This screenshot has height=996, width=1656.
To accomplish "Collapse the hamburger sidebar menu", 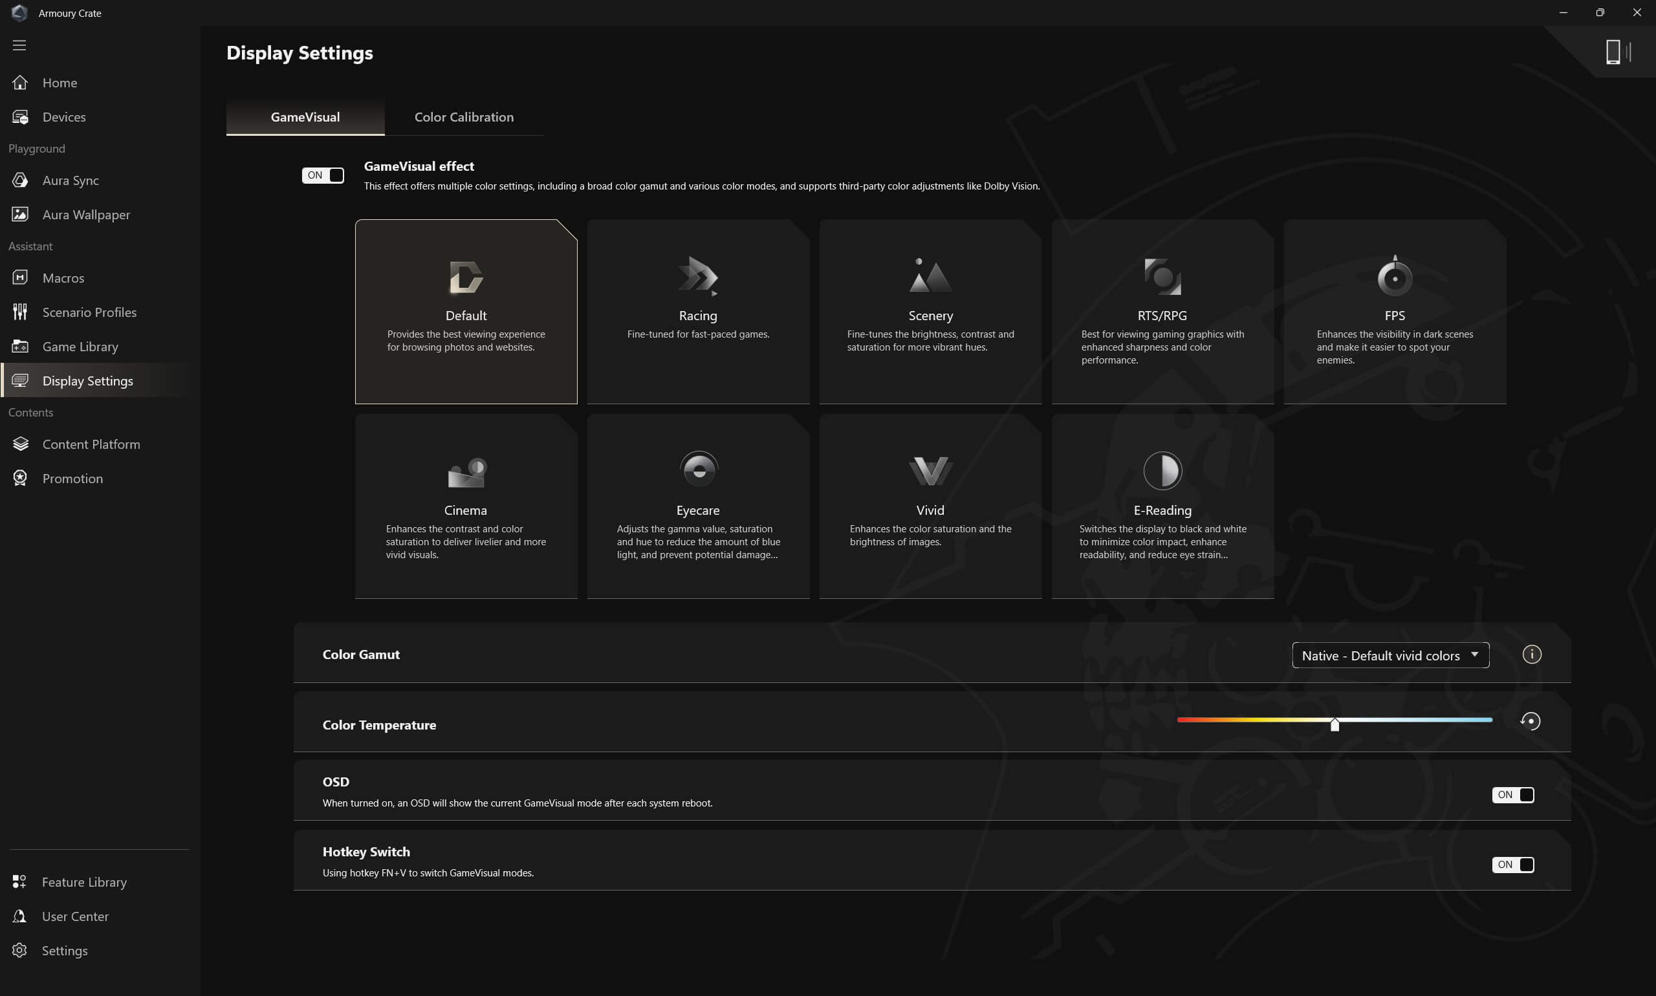I will (x=19, y=45).
